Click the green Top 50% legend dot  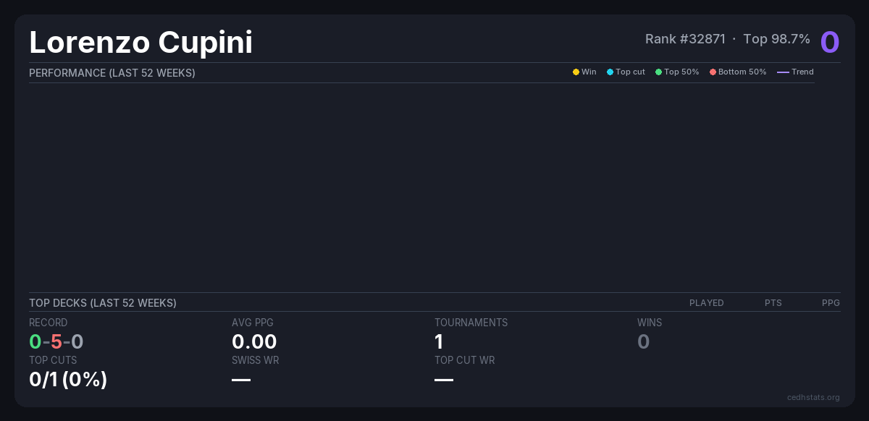point(658,72)
